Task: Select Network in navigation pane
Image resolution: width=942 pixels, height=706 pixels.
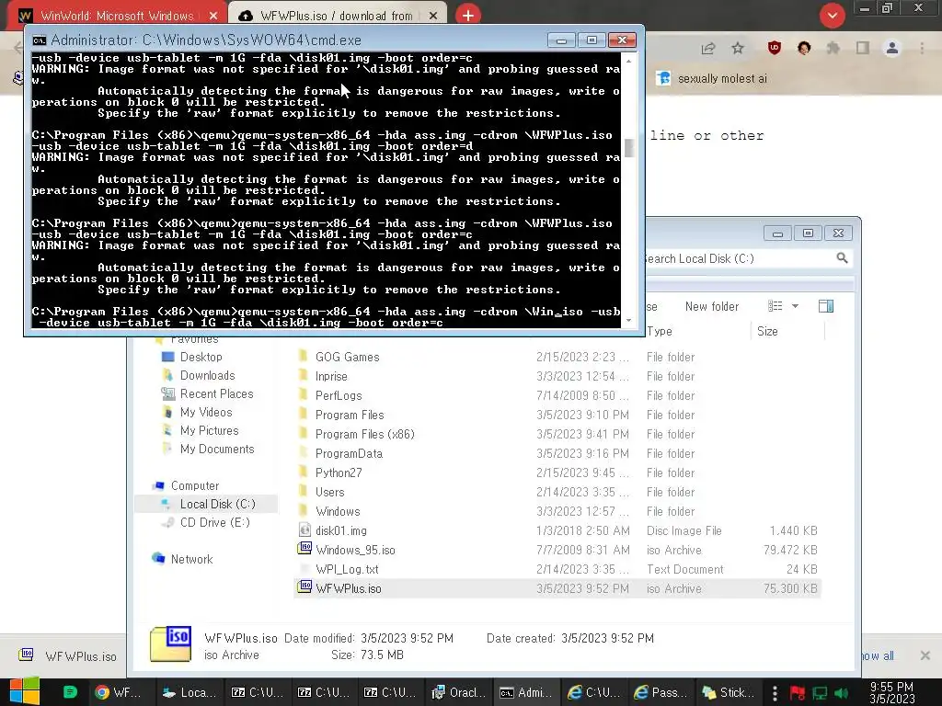Action: pos(191,559)
